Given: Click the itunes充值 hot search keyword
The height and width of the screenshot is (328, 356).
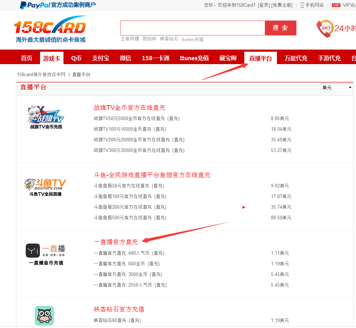Looking at the screenshot, I should click(193, 39).
